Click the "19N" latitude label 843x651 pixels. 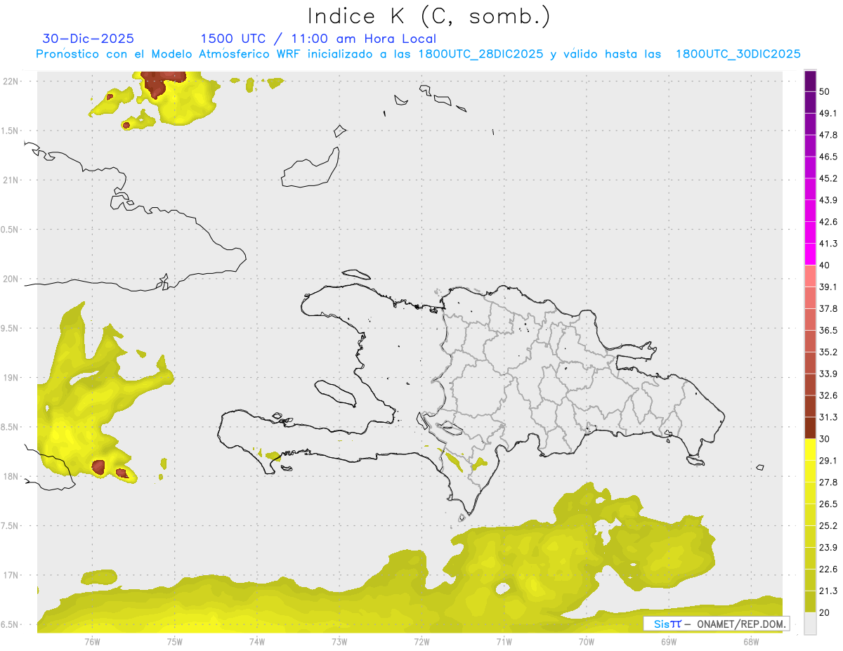coord(11,377)
